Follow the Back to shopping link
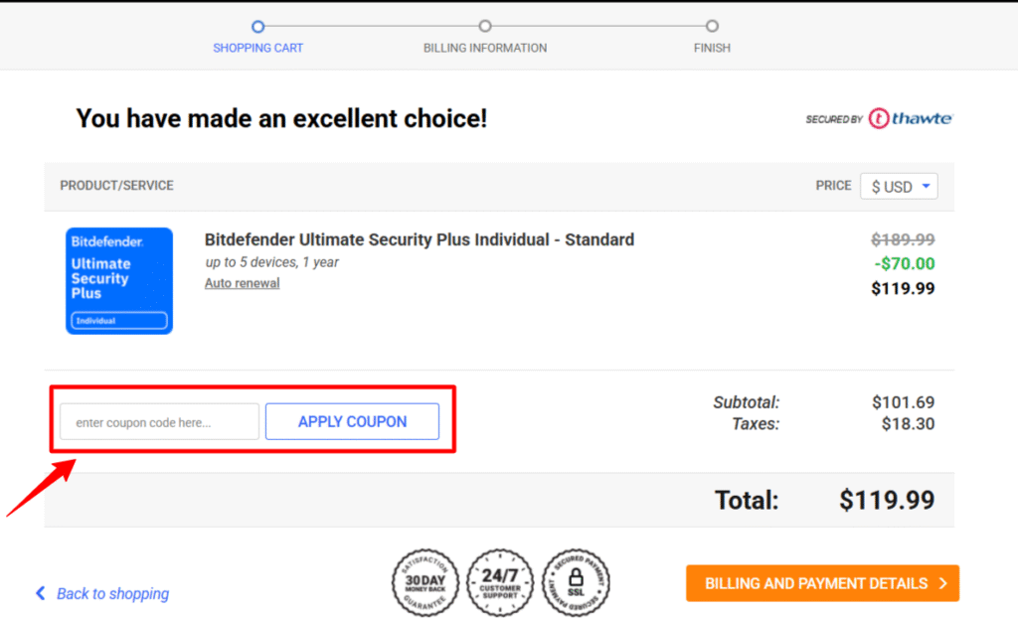This screenshot has width=1018, height=619. click(112, 594)
